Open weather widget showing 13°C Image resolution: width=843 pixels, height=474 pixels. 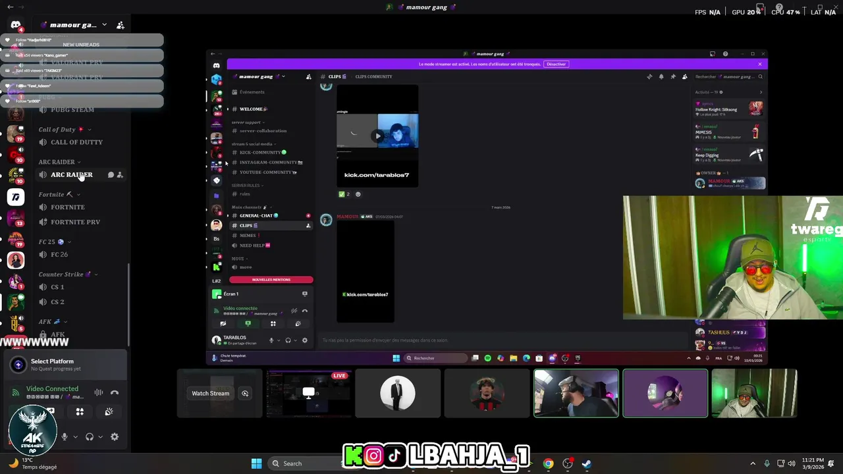coord(33,463)
